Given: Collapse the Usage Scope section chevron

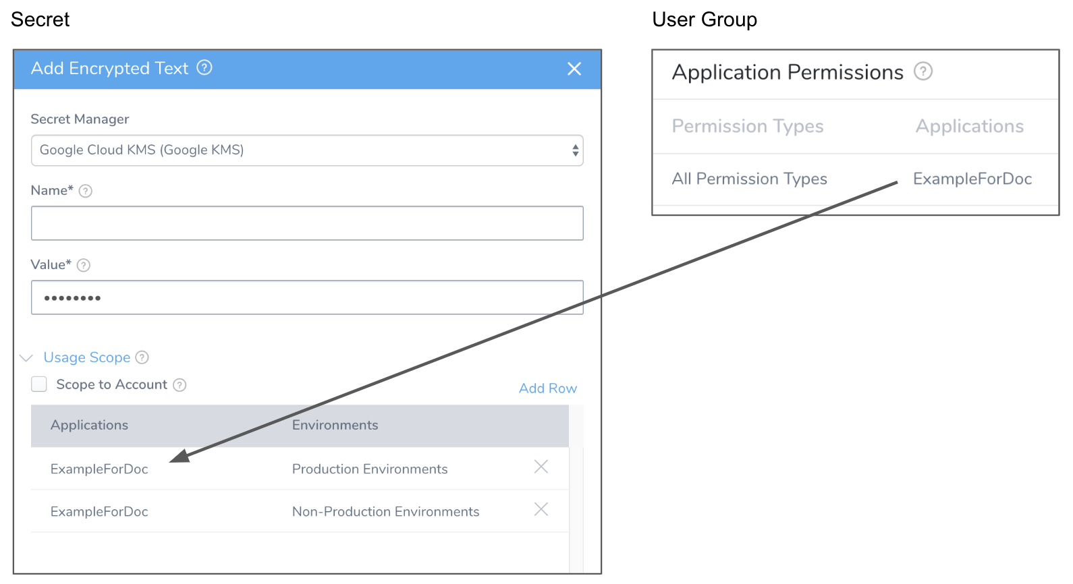Looking at the screenshot, I should pos(26,358).
